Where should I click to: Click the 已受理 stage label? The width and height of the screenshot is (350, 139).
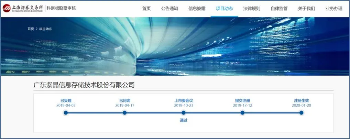pyautogui.click(x=66, y=101)
